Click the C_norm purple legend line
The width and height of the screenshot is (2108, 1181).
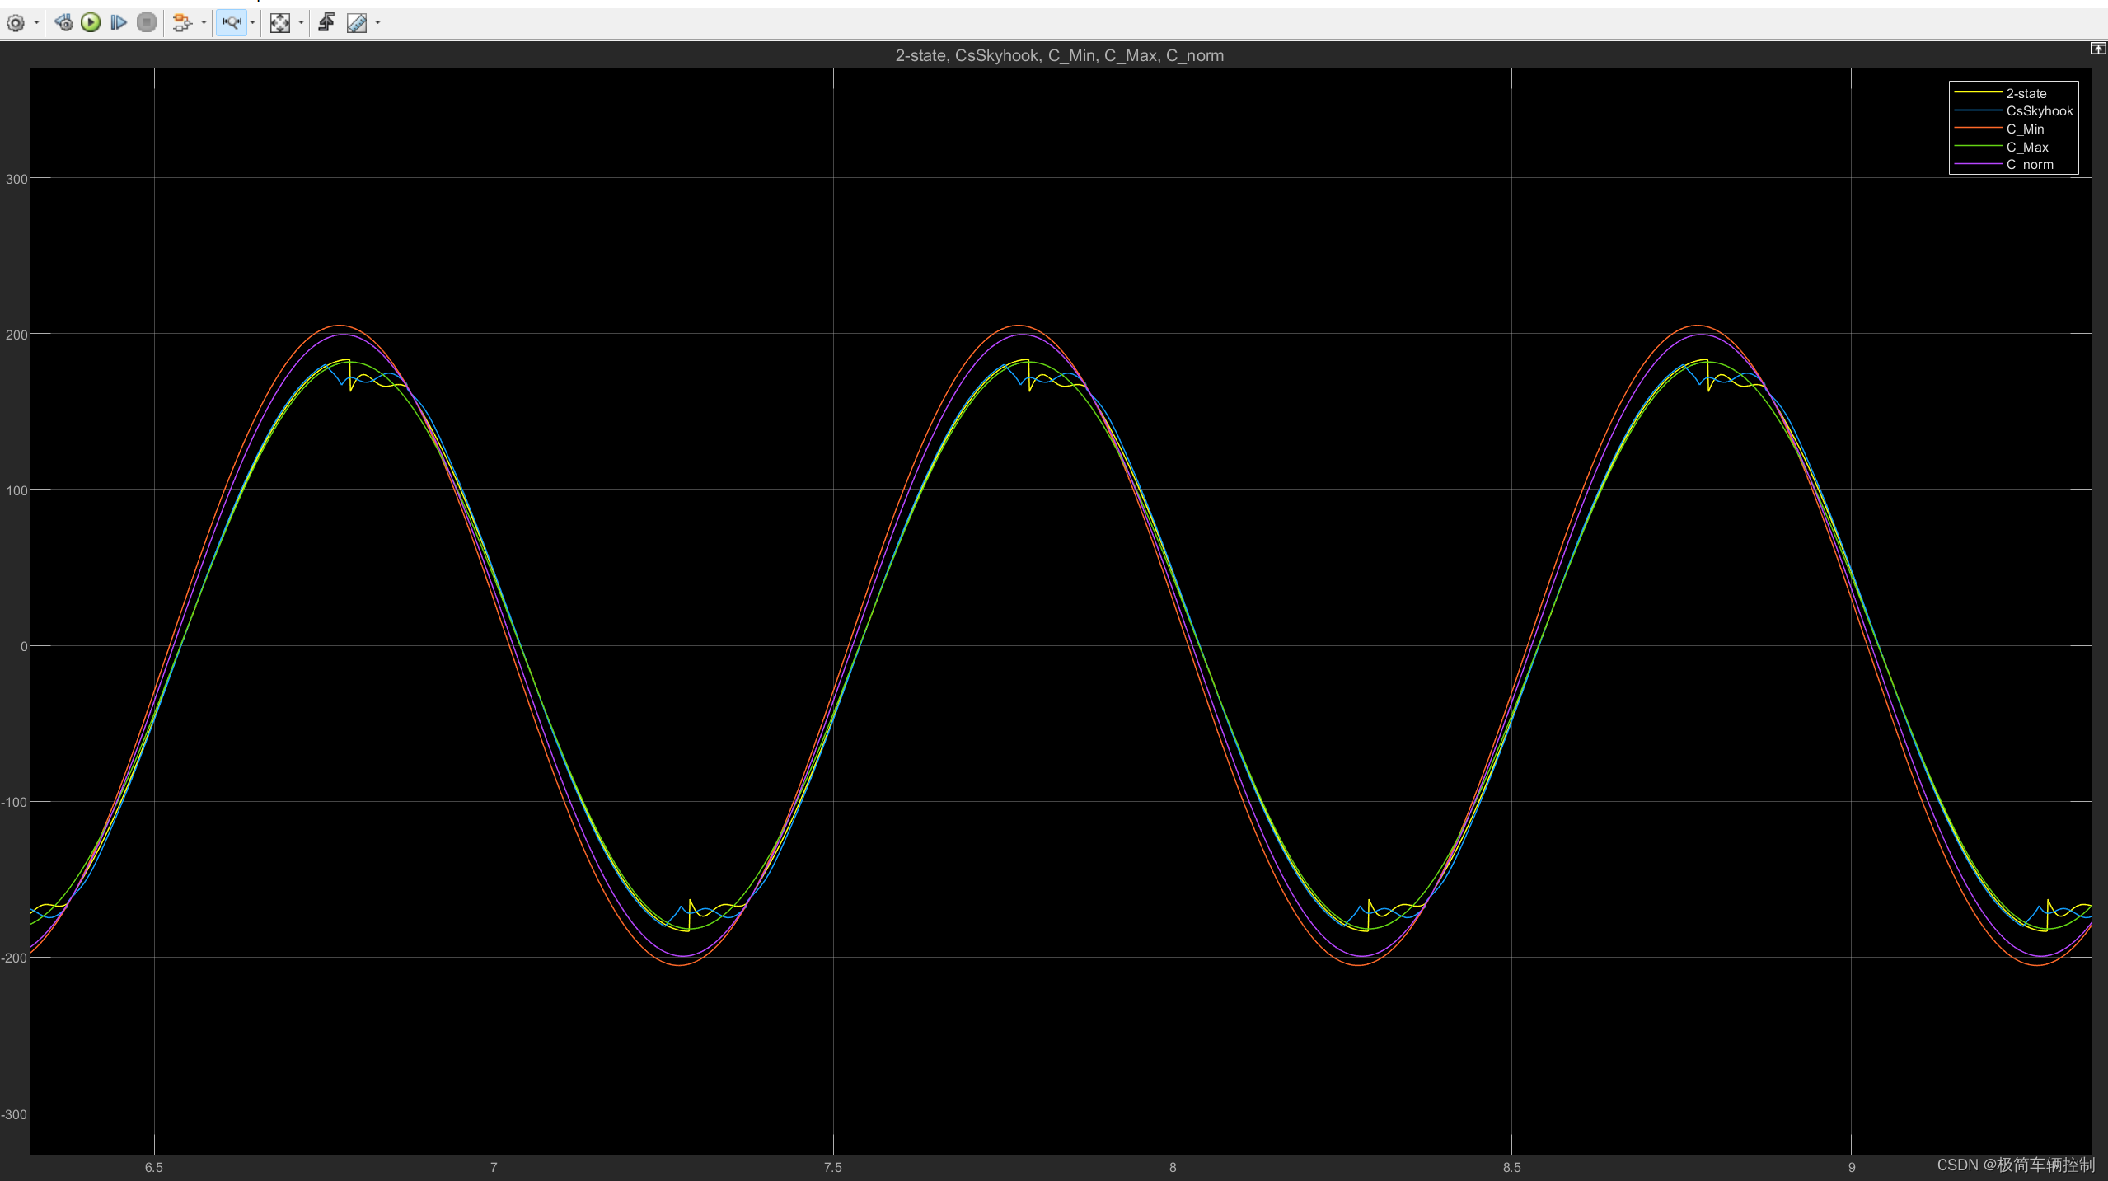click(1978, 165)
